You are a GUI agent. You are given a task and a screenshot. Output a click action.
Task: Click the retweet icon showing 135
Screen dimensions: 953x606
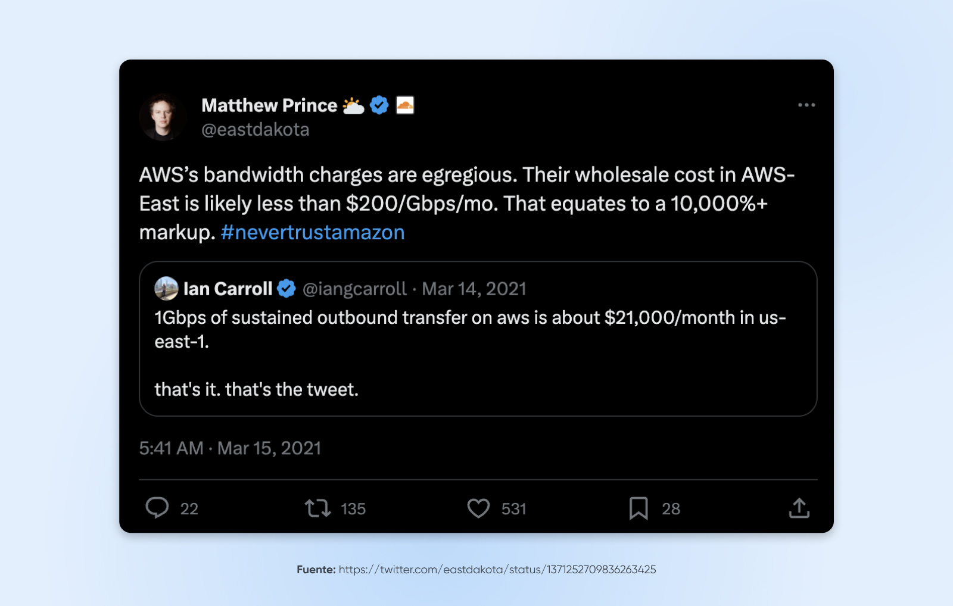click(319, 508)
